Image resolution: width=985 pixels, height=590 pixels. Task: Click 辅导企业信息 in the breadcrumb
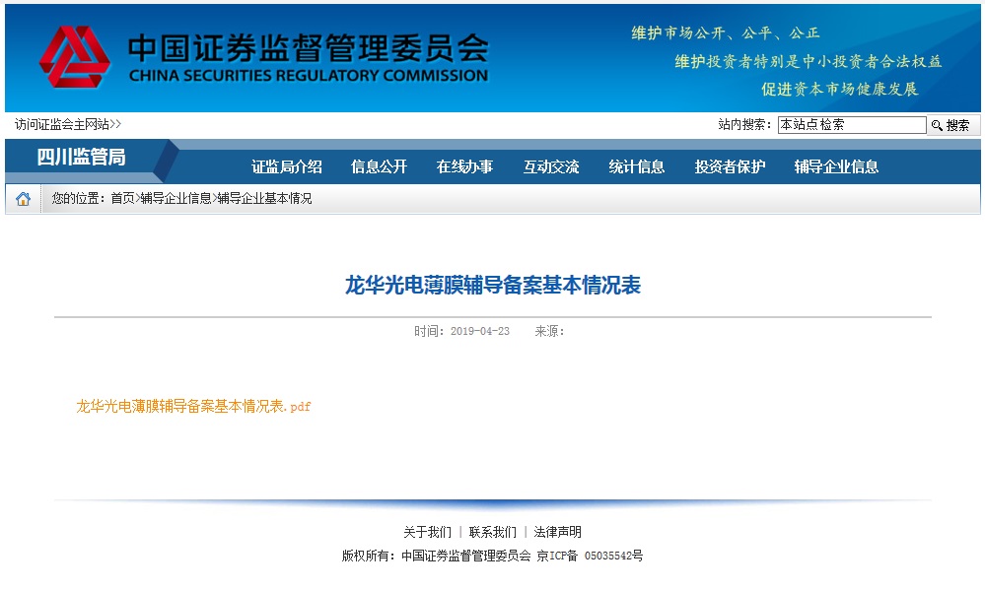[x=176, y=198]
